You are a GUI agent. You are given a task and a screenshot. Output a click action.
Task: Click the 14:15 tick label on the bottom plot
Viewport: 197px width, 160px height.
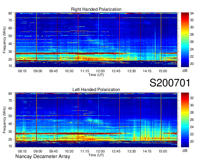point(147,151)
